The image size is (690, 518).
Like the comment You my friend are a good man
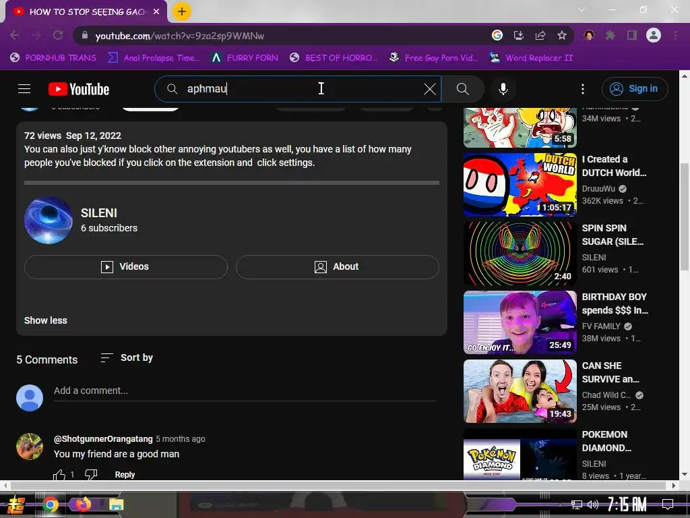pyautogui.click(x=59, y=475)
